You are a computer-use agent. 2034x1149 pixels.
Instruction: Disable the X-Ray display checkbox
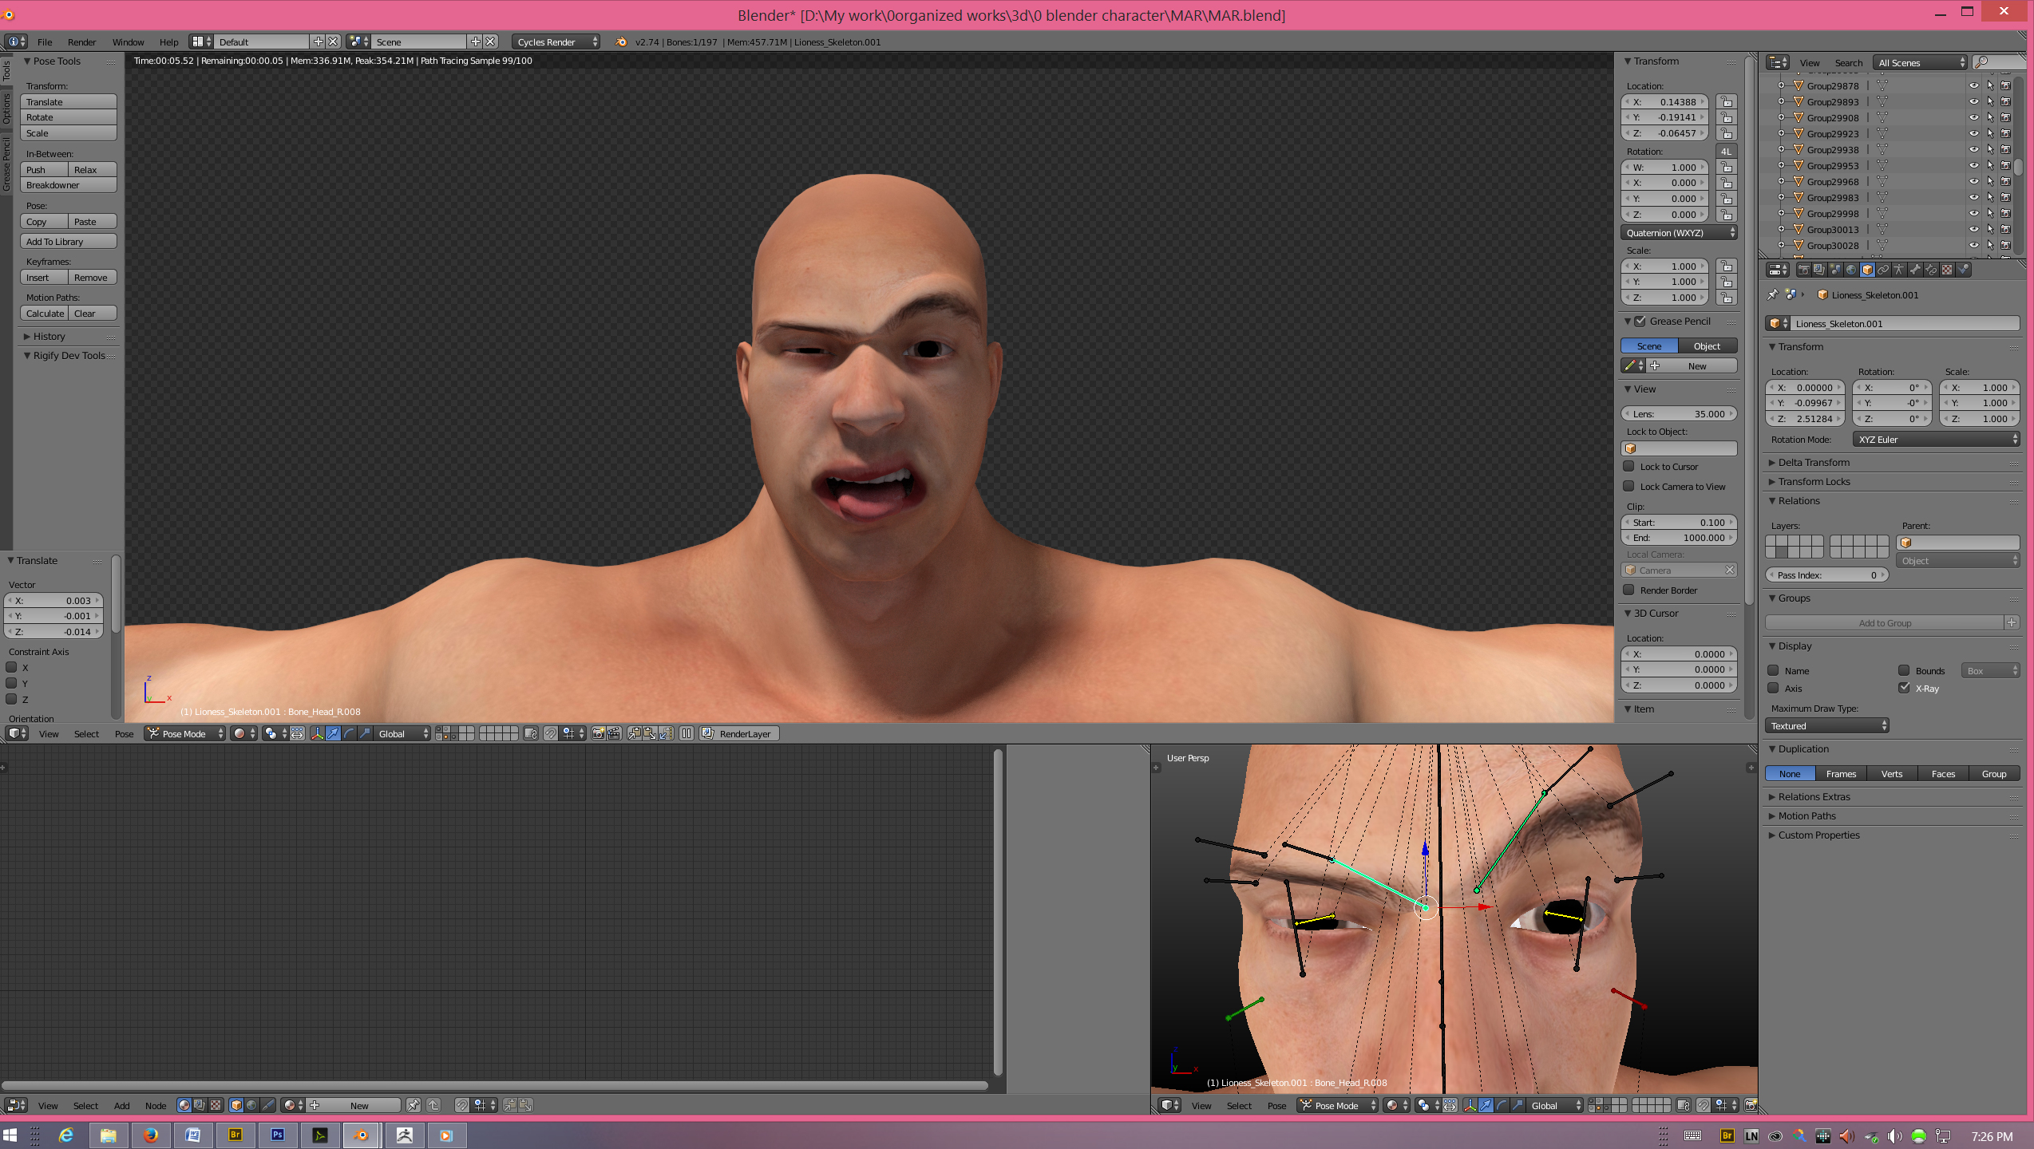click(1905, 688)
